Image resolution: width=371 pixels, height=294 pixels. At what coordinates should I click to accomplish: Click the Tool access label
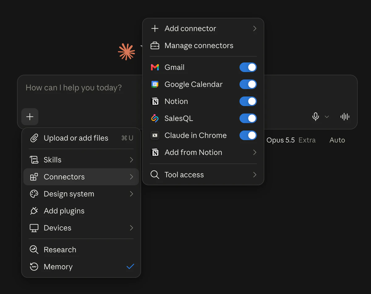point(184,175)
